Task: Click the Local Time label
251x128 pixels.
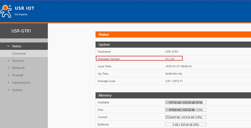Action: coord(104,66)
